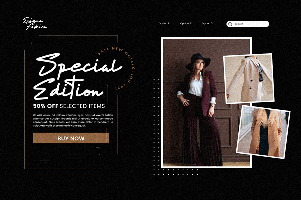Viewport: 301px width, 200px height.
Task: Select the main burgundy suit model photo
Action: (x=206, y=103)
